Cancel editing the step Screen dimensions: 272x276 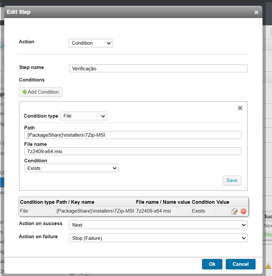point(240,264)
